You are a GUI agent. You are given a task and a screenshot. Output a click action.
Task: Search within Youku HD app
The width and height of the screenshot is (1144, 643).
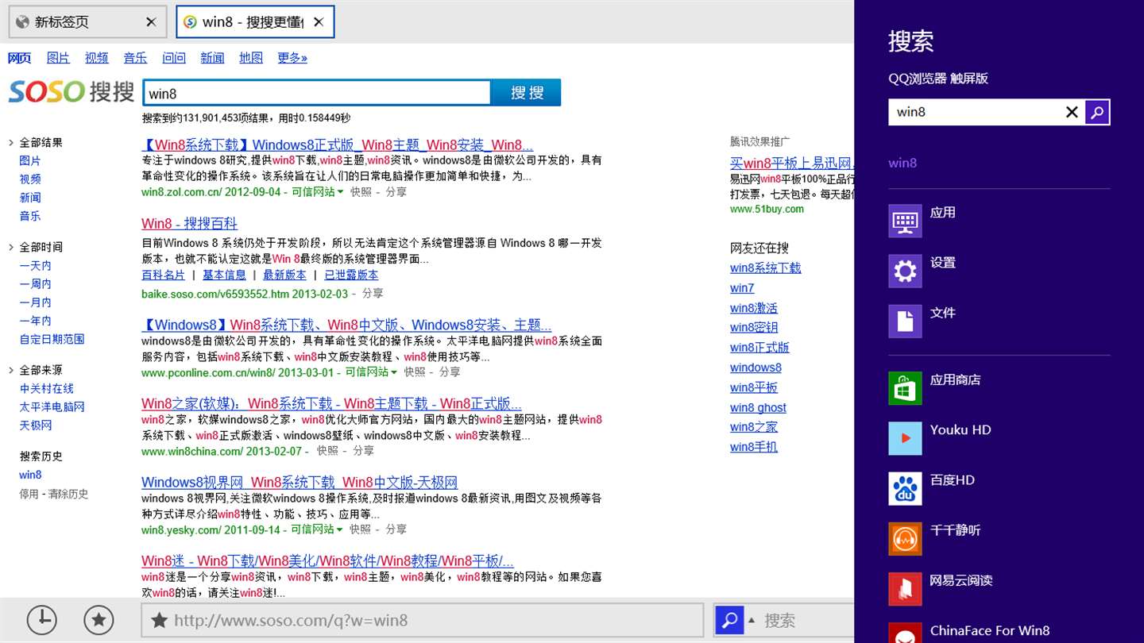click(x=999, y=438)
